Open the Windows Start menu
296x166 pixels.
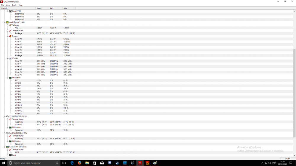(3, 163)
